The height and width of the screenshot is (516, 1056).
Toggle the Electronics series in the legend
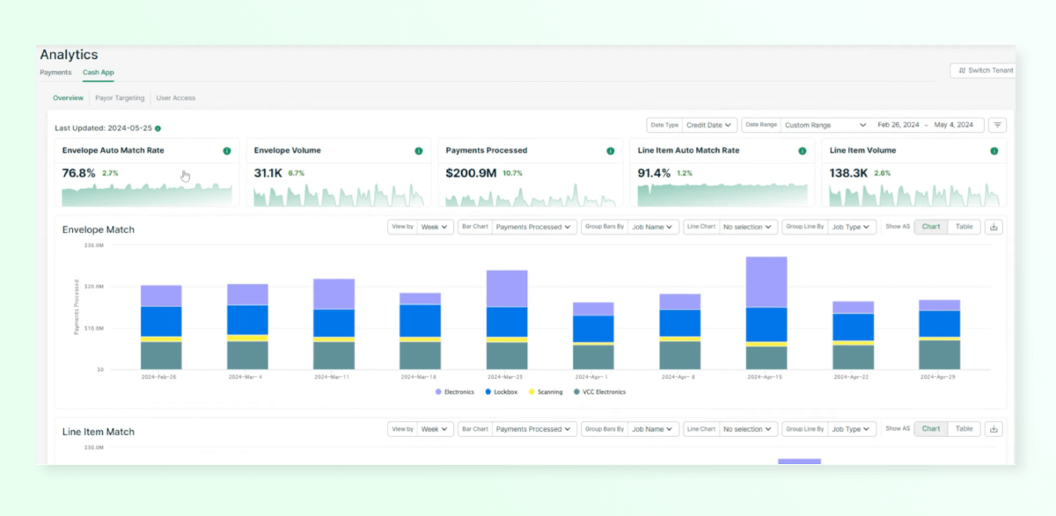click(449, 391)
